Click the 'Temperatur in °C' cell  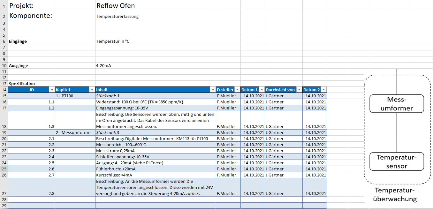(x=113, y=41)
